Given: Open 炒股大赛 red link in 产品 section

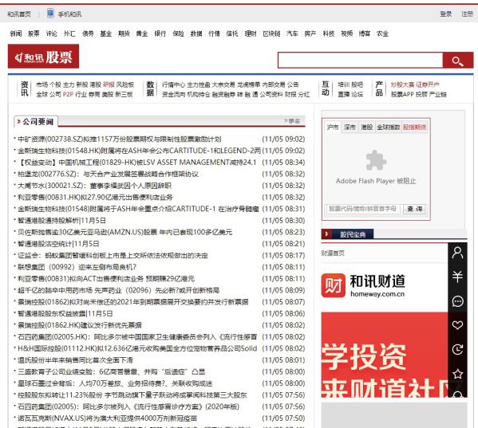Looking at the screenshot, I should click(402, 84).
